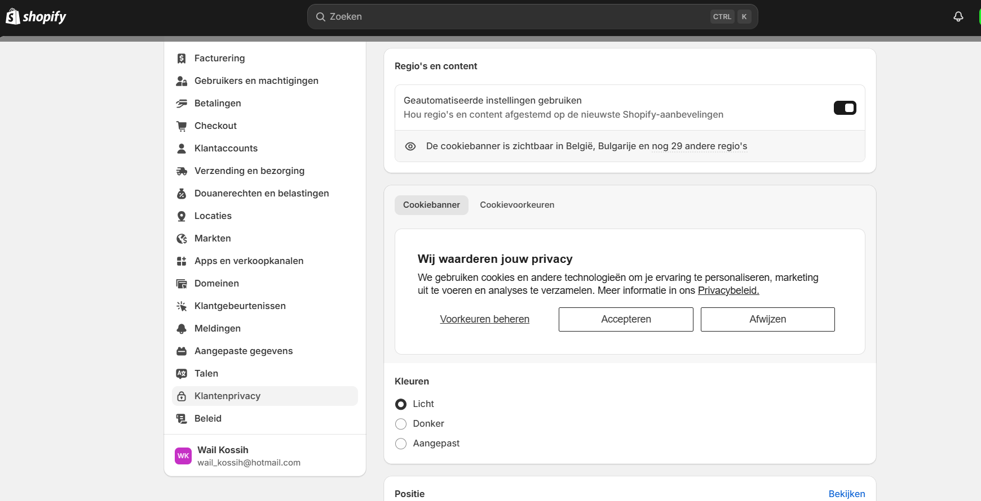The image size is (981, 501).
Task: Click the Domeinen icon in sidebar
Action: (x=182, y=284)
